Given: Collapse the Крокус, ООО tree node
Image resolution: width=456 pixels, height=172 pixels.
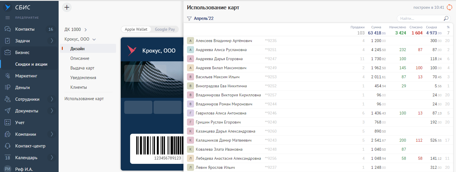Looking at the screenshot, I should coord(94,39).
